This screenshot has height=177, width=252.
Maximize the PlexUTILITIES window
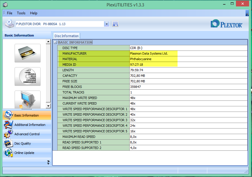[232, 4]
